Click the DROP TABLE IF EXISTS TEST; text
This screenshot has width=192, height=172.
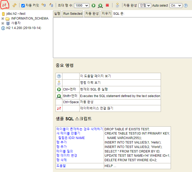[x=127, y=129]
